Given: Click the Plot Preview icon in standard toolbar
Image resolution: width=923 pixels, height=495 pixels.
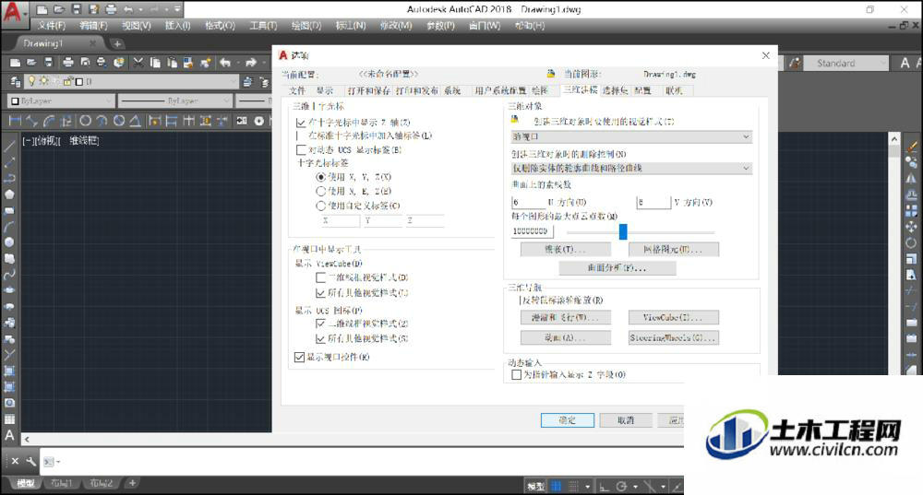Looking at the screenshot, I should click(85, 63).
